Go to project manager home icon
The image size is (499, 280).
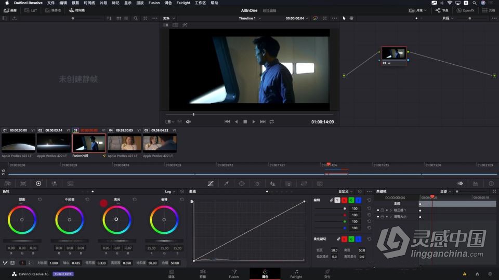pos(477,274)
